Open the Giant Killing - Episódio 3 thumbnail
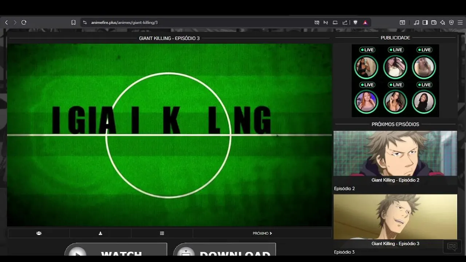 coord(395,217)
